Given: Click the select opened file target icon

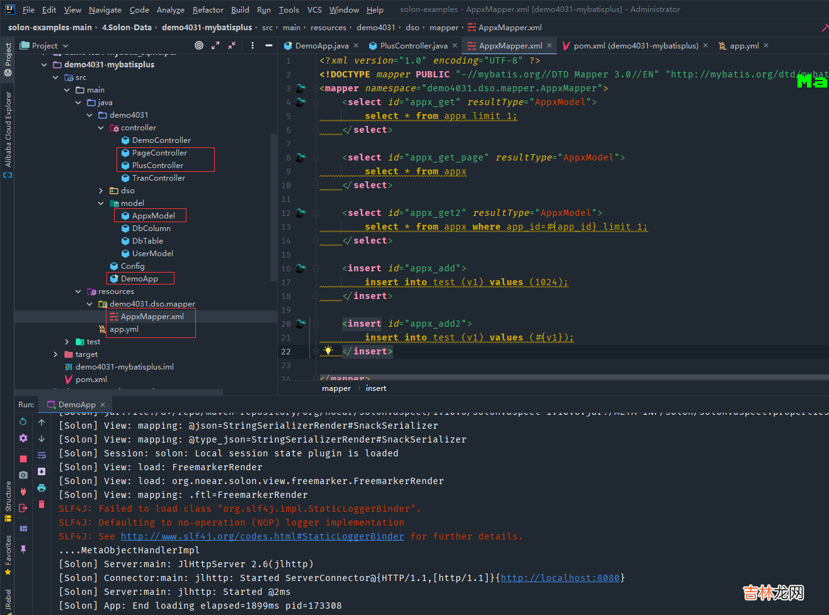Looking at the screenshot, I should 199,45.
